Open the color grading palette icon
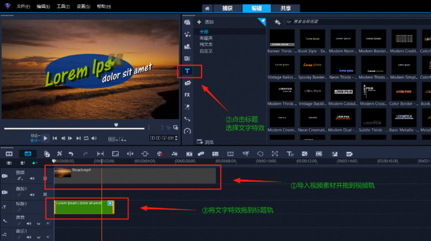This screenshot has height=241, width=431. click(x=160, y=154)
